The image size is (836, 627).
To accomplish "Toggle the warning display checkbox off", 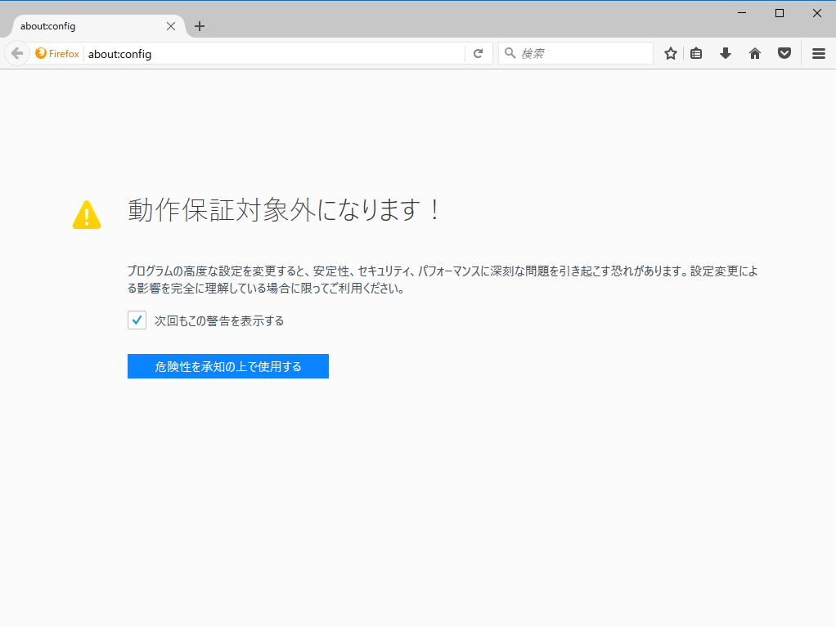I will [136, 320].
